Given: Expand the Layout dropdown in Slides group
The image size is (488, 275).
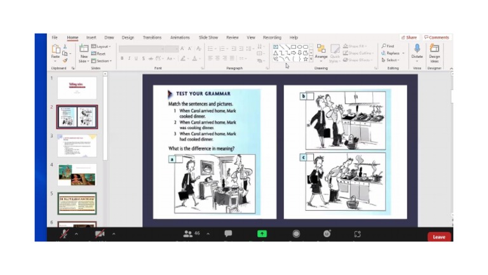Looking at the screenshot, I should point(102,46).
